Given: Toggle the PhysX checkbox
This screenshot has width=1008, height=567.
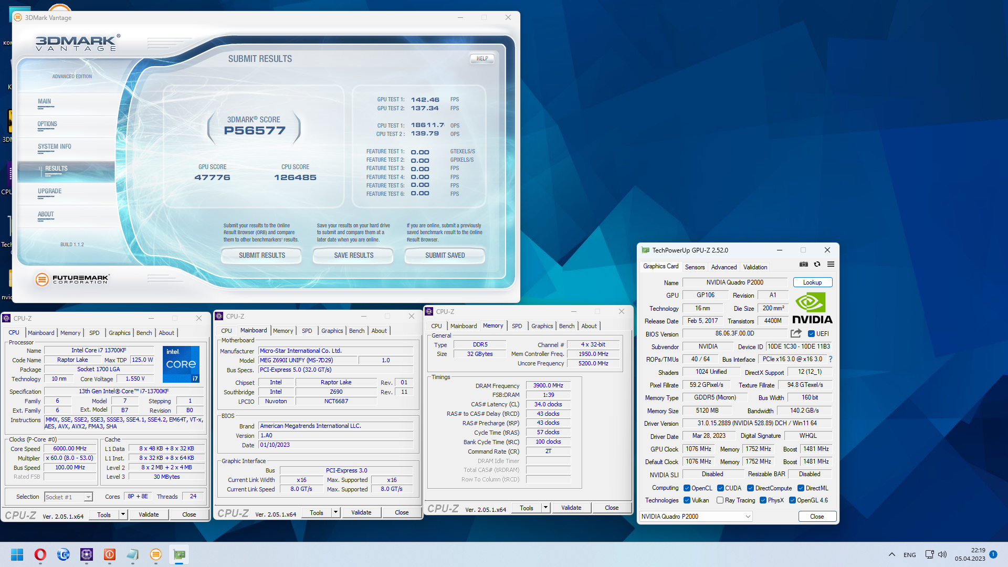Looking at the screenshot, I should [763, 500].
